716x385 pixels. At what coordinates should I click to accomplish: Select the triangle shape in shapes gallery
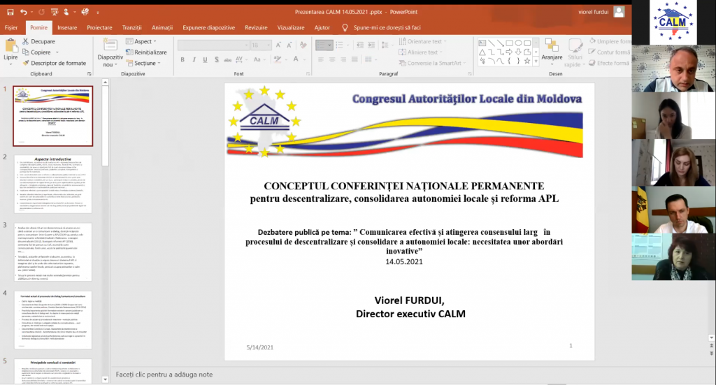coord(482,52)
